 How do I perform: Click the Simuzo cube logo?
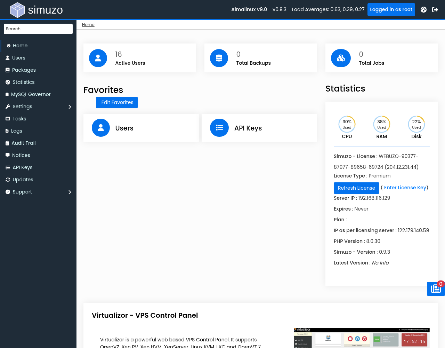tap(17, 10)
